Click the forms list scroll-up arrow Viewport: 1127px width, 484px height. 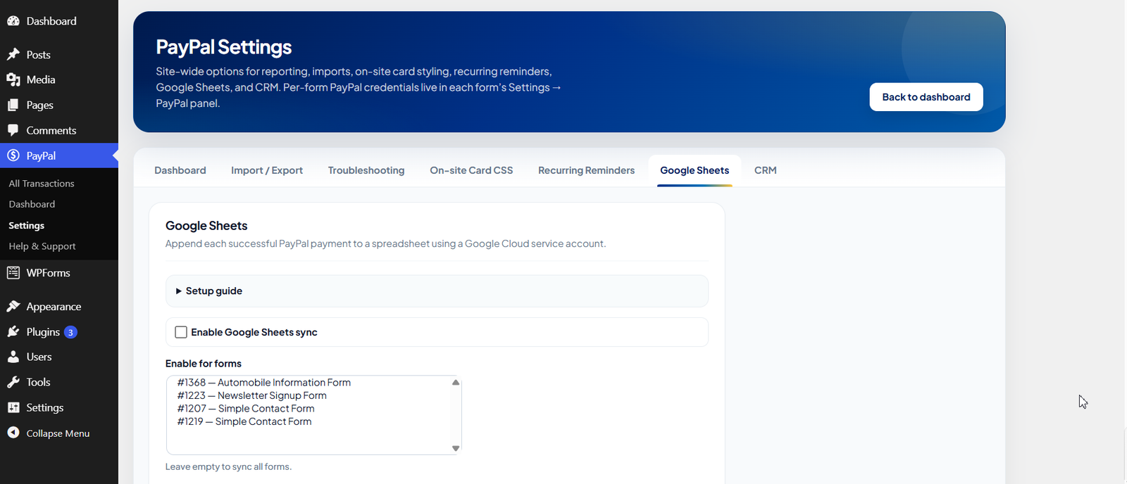click(456, 383)
